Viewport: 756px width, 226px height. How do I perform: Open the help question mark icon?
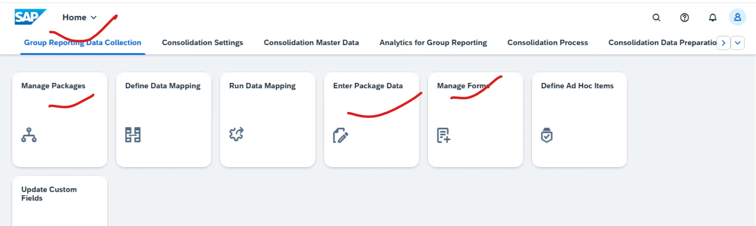tap(684, 18)
